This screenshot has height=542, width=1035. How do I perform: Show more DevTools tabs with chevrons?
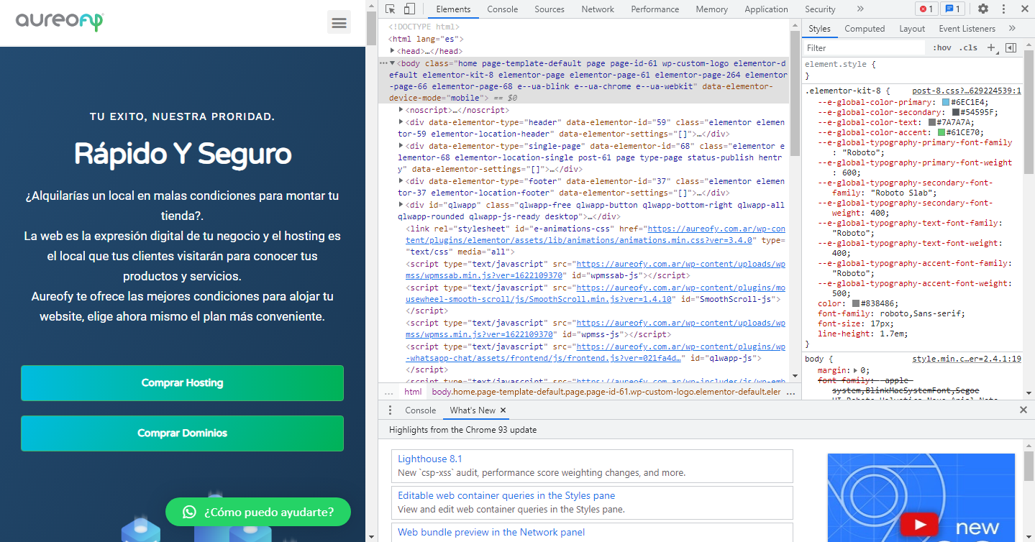(x=860, y=9)
